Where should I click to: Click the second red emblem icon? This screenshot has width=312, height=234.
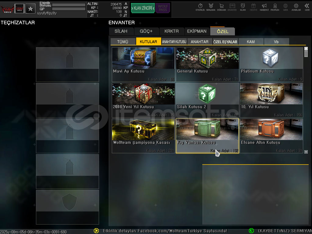[x=19, y=9]
